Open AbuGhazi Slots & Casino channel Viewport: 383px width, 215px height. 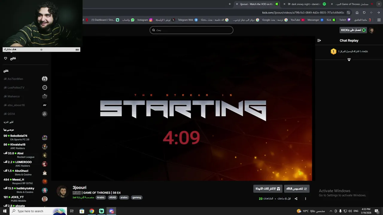(25, 173)
